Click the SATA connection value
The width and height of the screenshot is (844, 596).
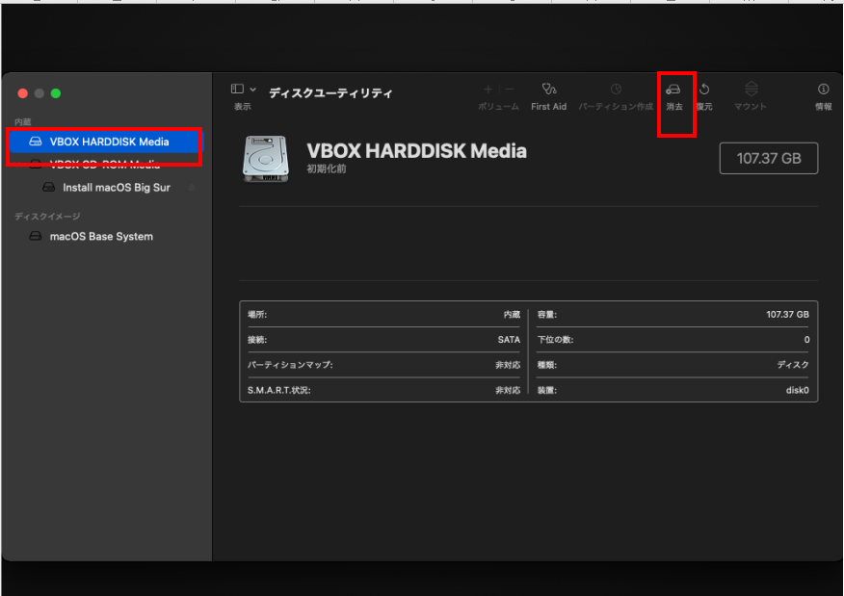pos(509,340)
